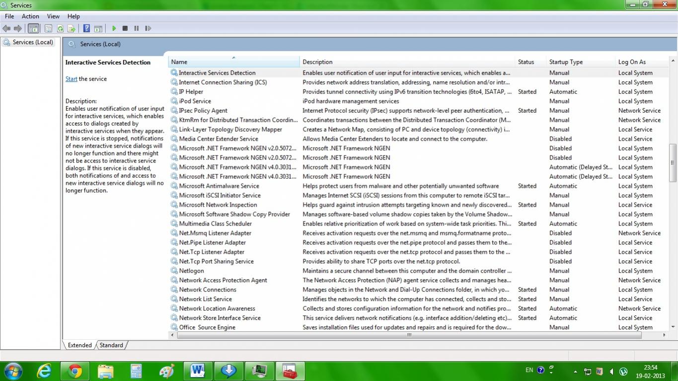The width and height of the screenshot is (678, 381).
Task: Select Internet Connection Sharing (ICS) service
Action: point(418,82)
